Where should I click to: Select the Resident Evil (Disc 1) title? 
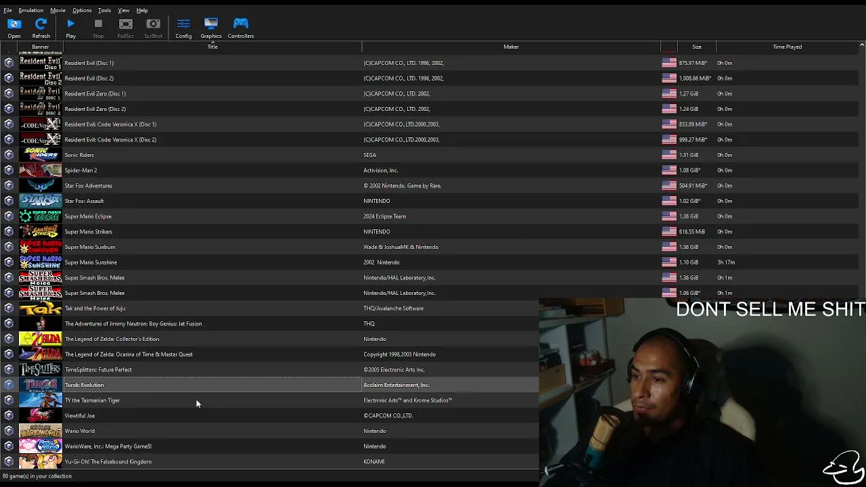[89, 63]
